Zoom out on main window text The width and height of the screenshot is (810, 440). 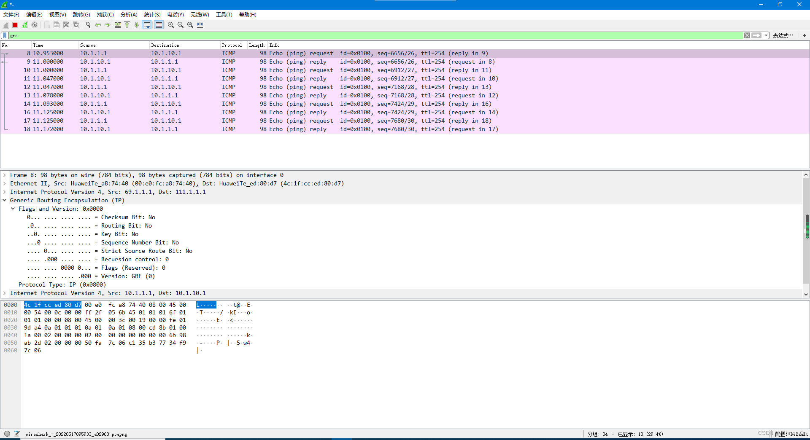181,25
